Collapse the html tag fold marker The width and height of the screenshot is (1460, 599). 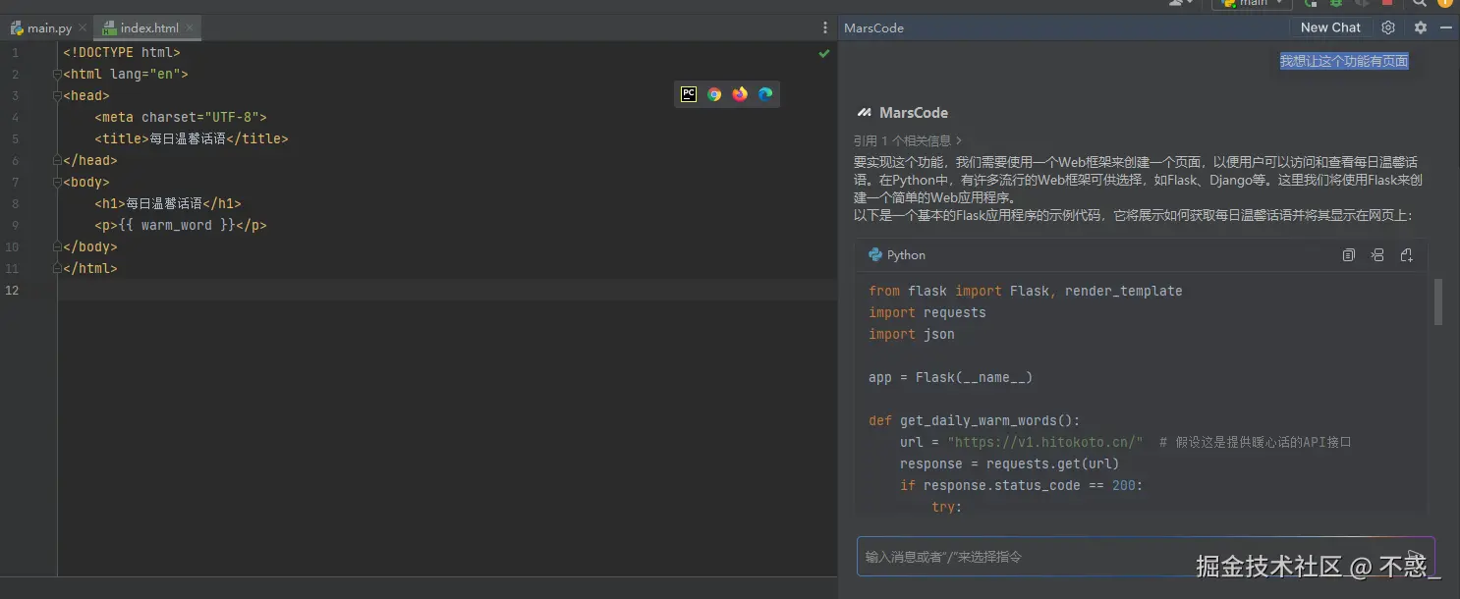pyautogui.click(x=58, y=75)
